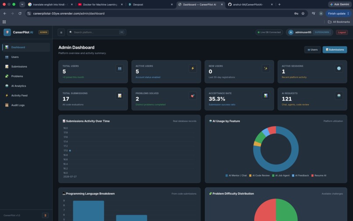
Task: Click the media control icon in toolbar
Action: [x=314, y=14]
